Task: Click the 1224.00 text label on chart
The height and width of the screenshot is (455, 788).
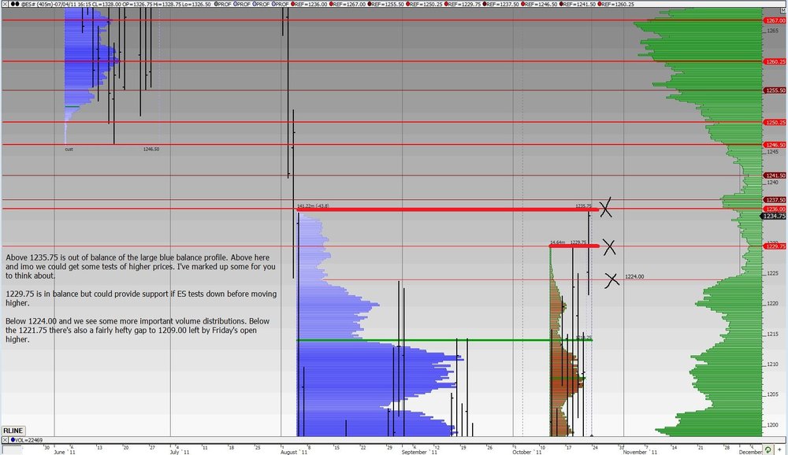Action: 634,277
